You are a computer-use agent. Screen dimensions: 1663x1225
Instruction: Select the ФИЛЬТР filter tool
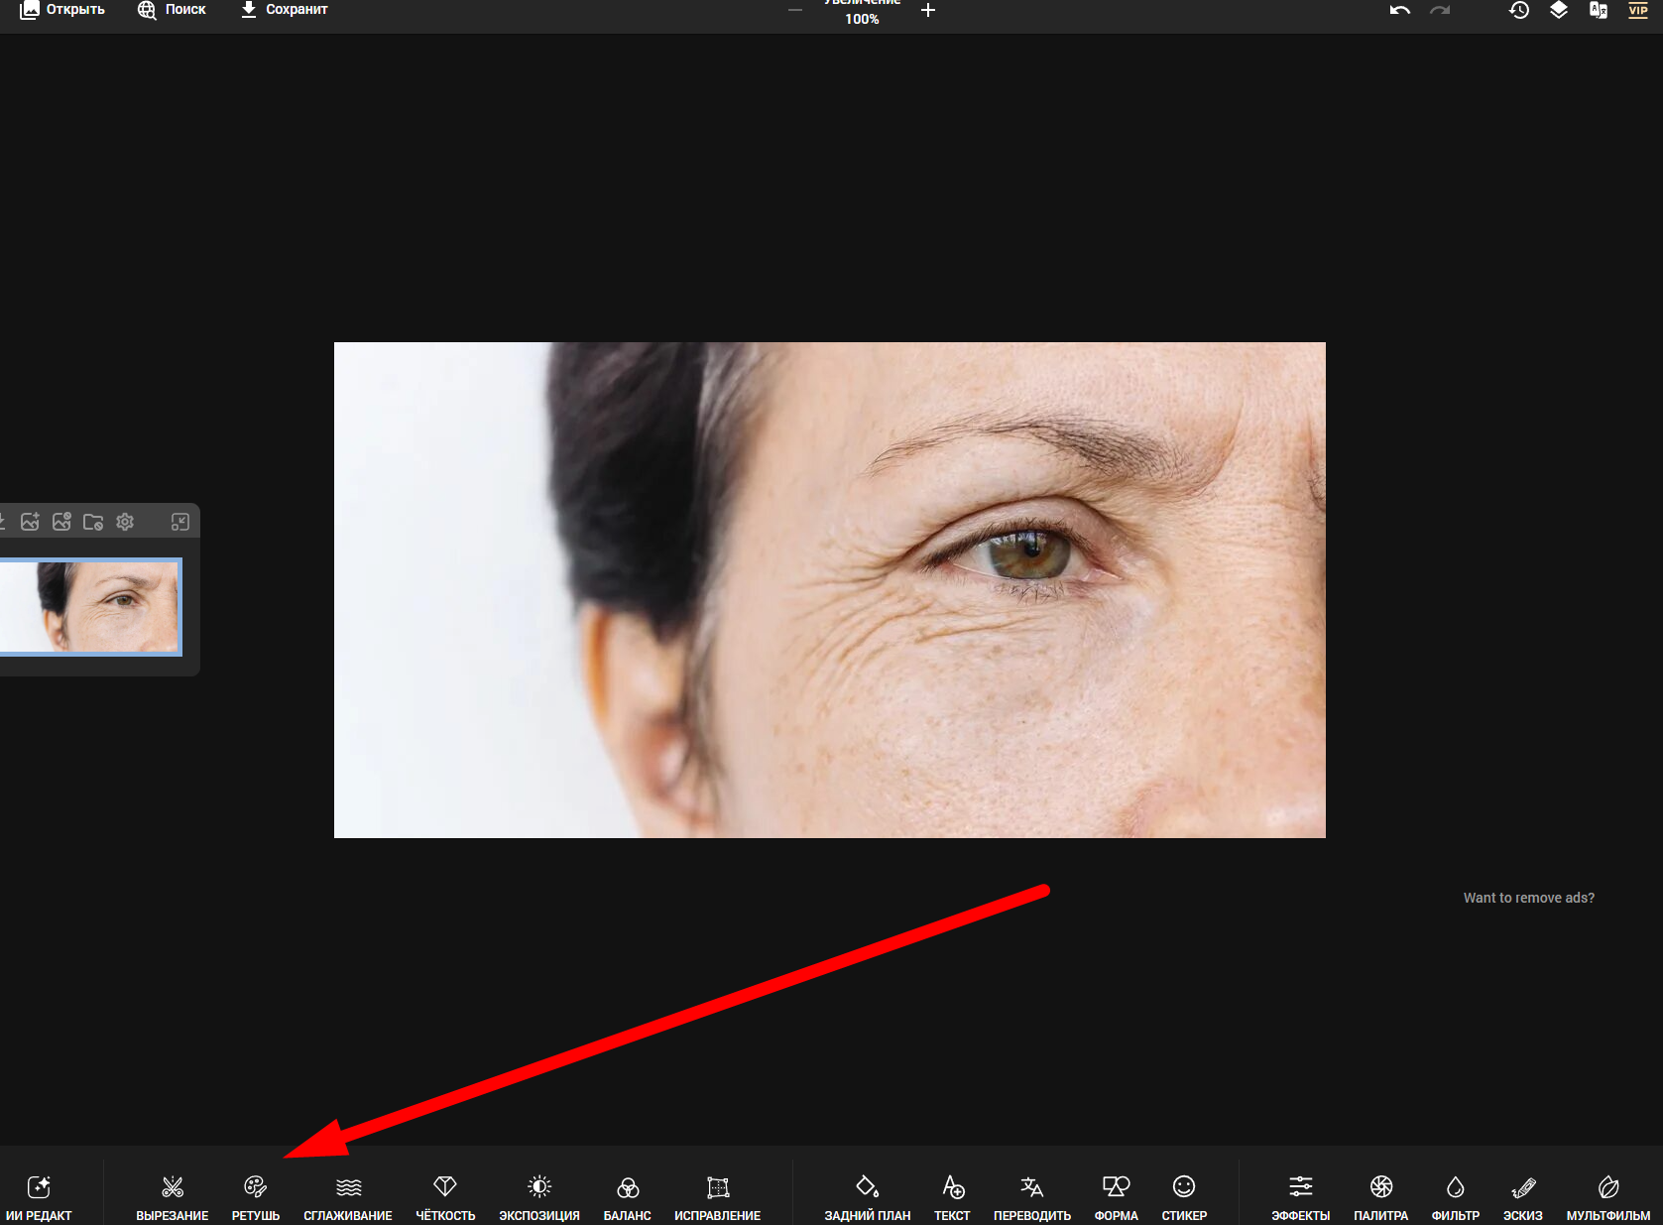(1456, 1197)
